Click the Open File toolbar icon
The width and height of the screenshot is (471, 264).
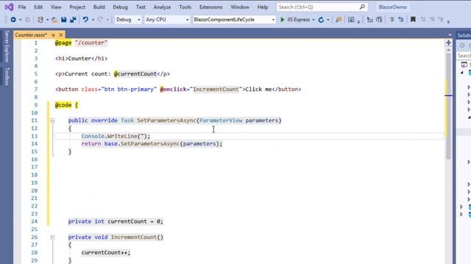[x=54, y=20]
